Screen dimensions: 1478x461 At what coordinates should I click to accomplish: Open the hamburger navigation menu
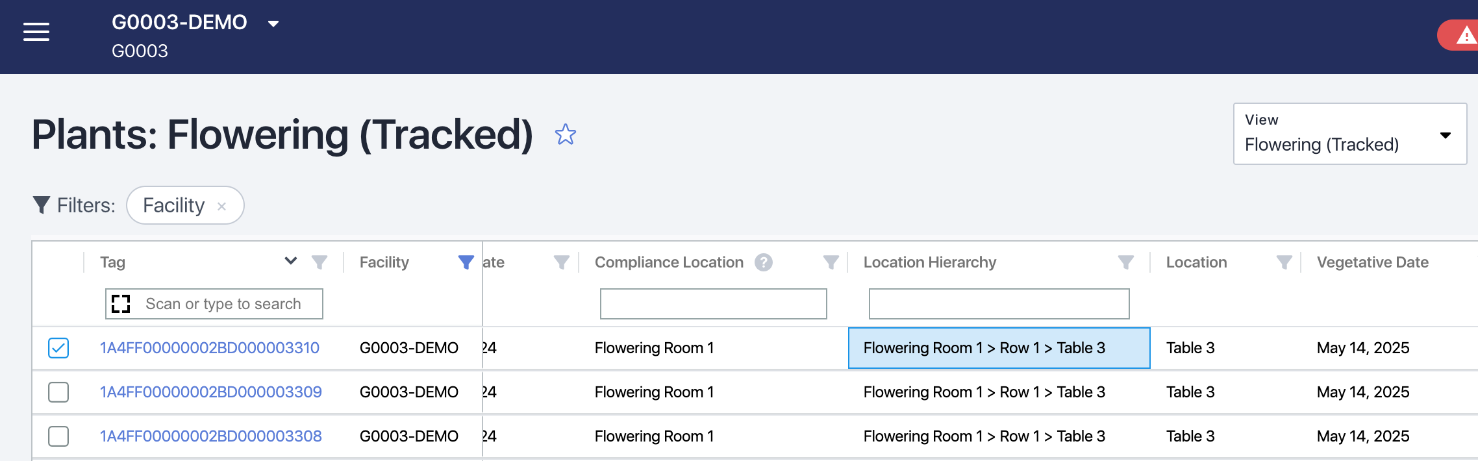point(36,32)
